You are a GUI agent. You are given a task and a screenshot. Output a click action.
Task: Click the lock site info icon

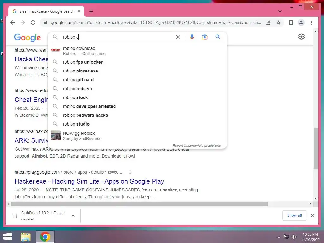click(x=46, y=22)
